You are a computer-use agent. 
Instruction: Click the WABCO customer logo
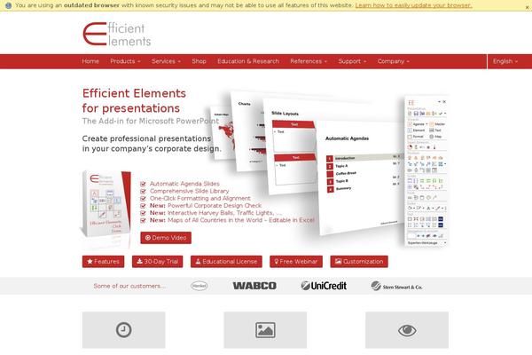tap(254, 286)
